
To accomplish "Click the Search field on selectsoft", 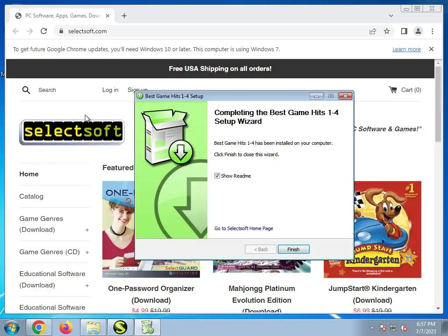I will point(47,90).
